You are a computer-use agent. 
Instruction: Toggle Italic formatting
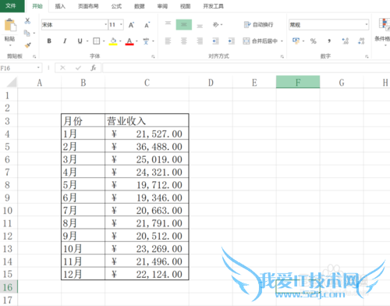point(65,41)
